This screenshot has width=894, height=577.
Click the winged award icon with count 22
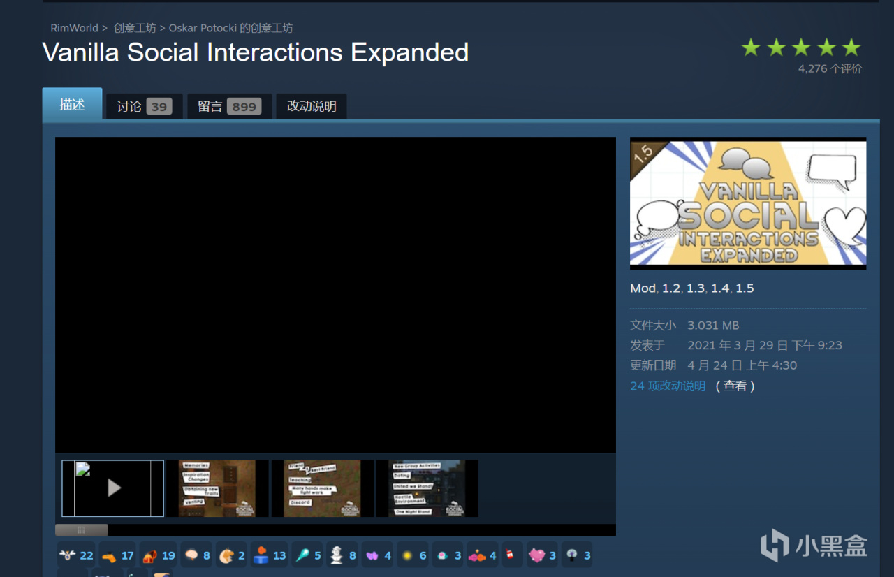pyautogui.click(x=76, y=555)
